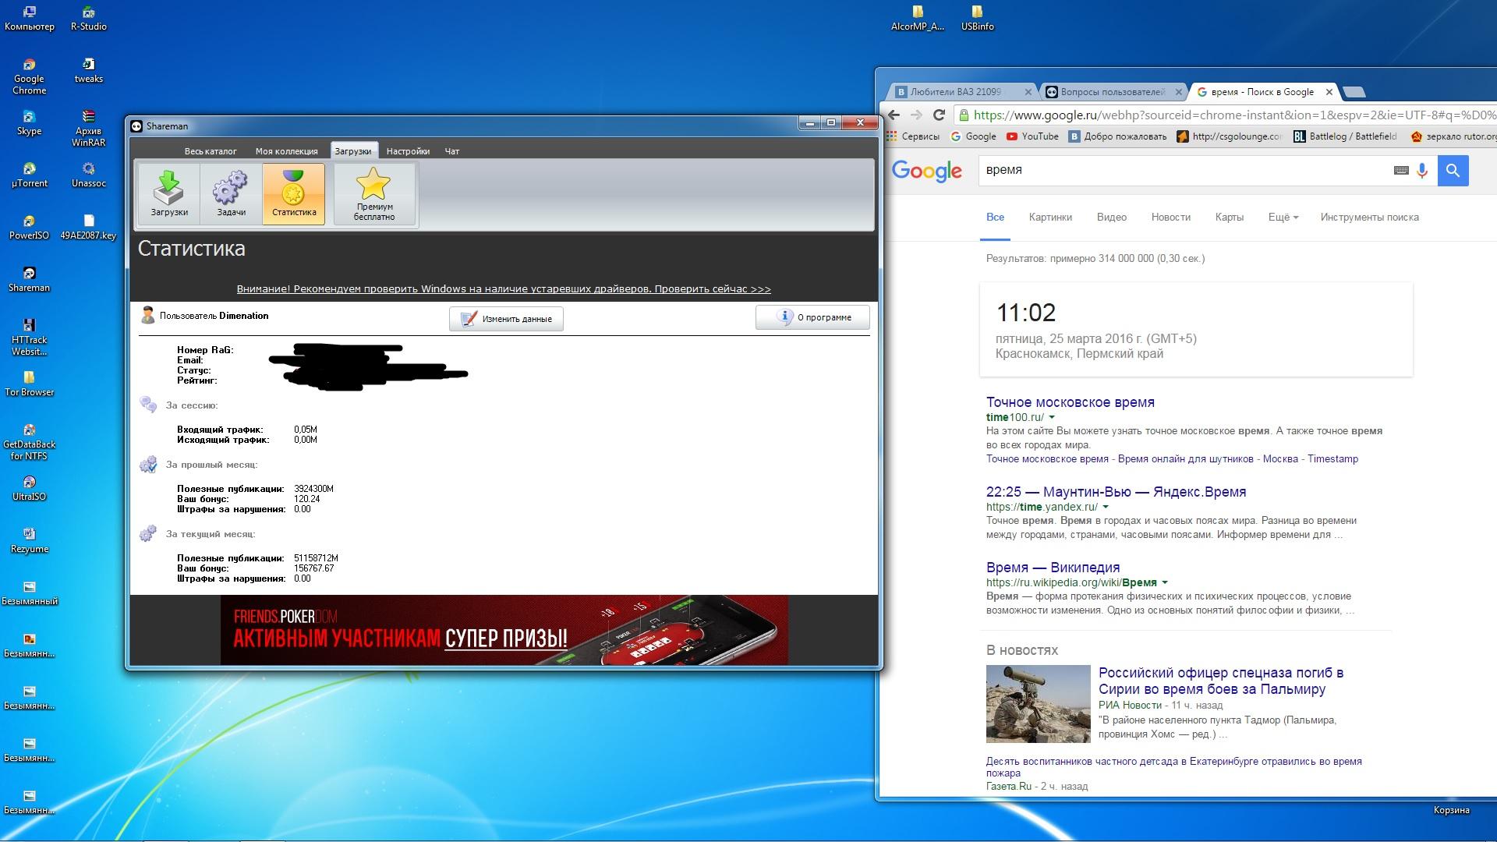Screen dimensions: 1497x842
Task: Open the Сервисы apps bookmark
Action: coord(913,136)
